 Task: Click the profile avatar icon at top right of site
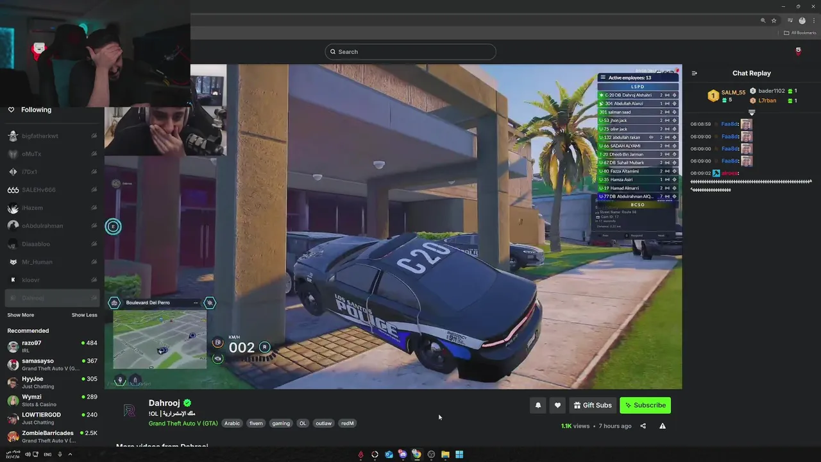tap(798, 51)
